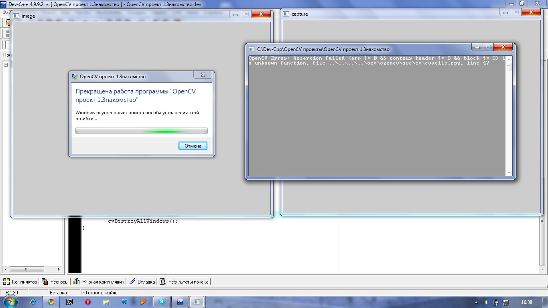
Task: Minimize the Dev-C++ main window
Action: coord(511,3)
